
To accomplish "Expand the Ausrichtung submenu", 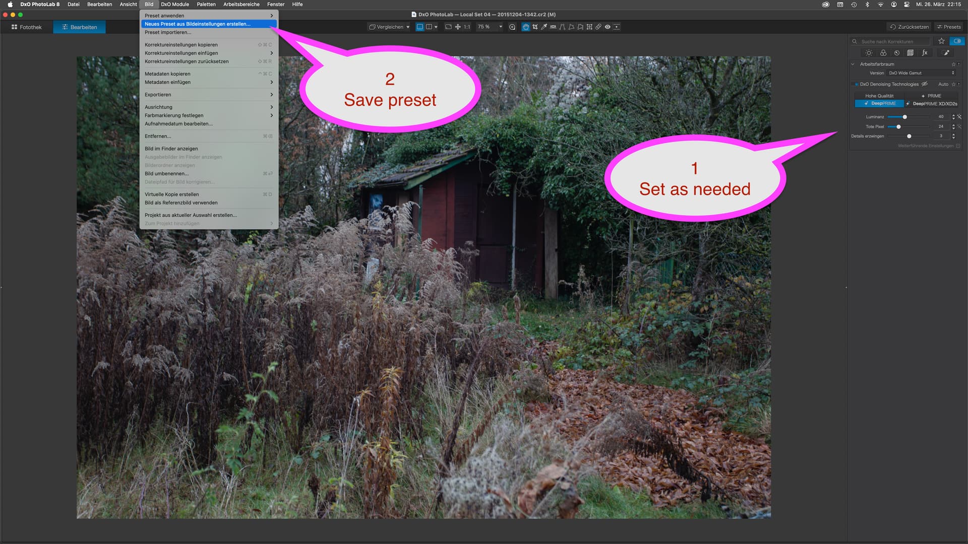I will pyautogui.click(x=209, y=107).
